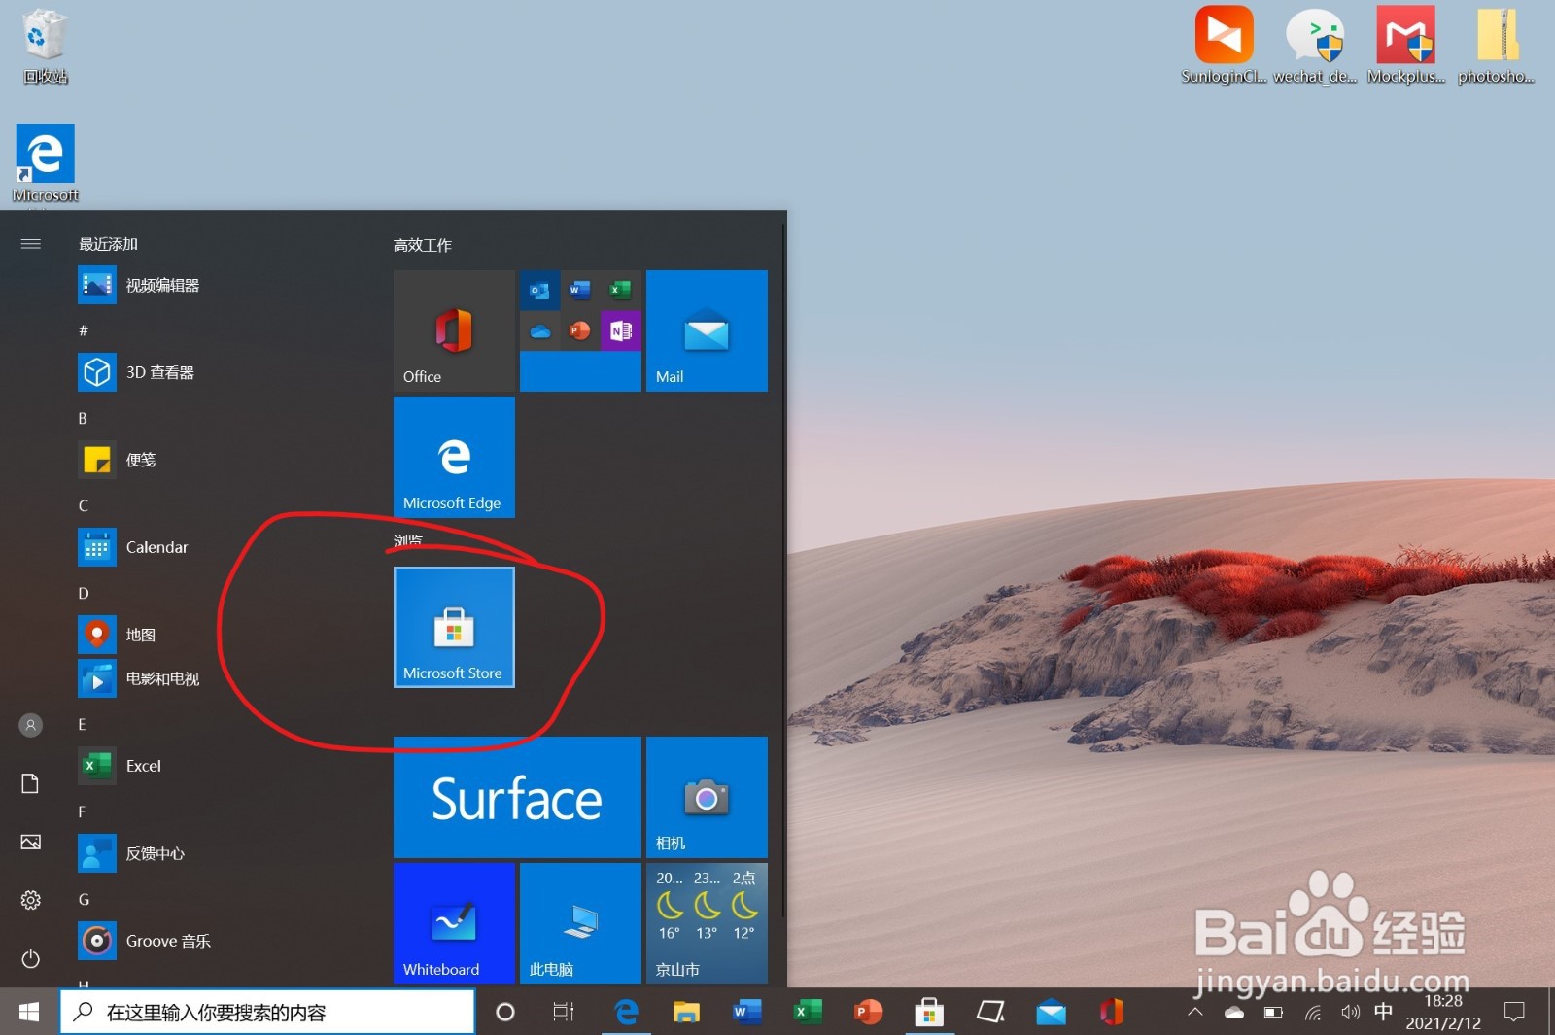Image resolution: width=1555 pixels, height=1035 pixels.
Task: Open battery status tray icon
Action: point(1273,1012)
